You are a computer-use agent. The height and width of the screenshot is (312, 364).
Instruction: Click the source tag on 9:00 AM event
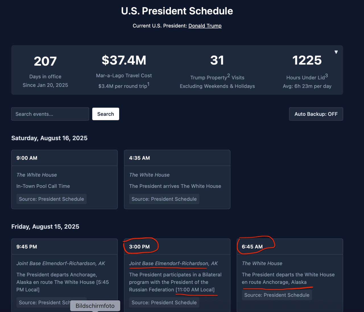click(51, 199)
